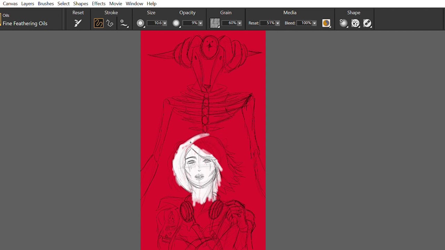Expand the Bleed value dropdown arrow
This screenshot has width=445, height=250.
(x=314, y=23)
